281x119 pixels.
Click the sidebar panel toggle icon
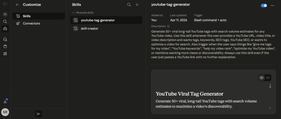click(5, 4)
